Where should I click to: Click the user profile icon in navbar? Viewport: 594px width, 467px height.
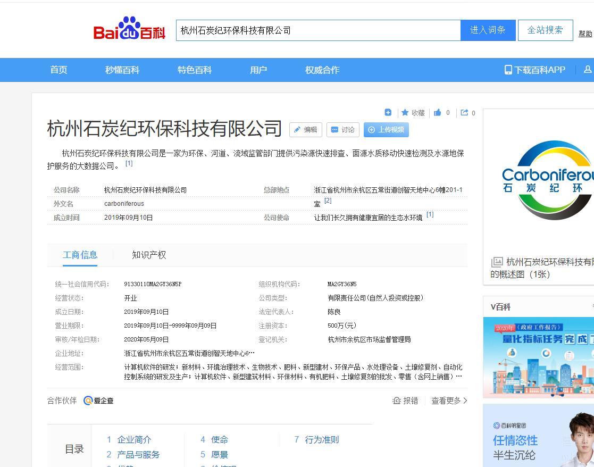point(588,70)
